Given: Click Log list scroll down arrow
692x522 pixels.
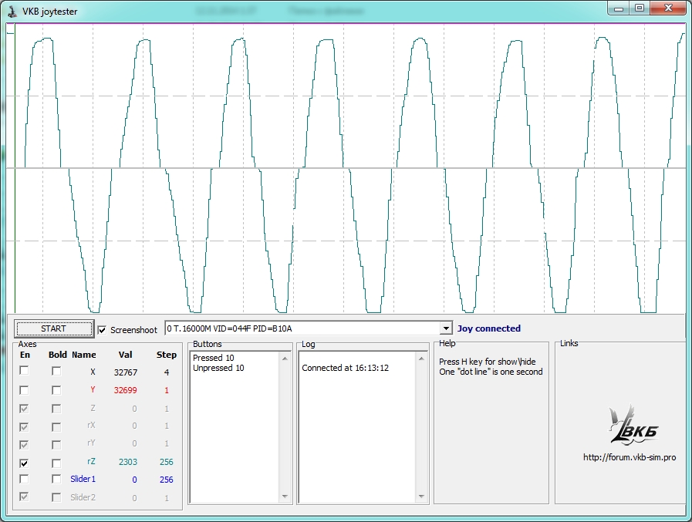Looking at the screenshot, I should pos(421,497).
